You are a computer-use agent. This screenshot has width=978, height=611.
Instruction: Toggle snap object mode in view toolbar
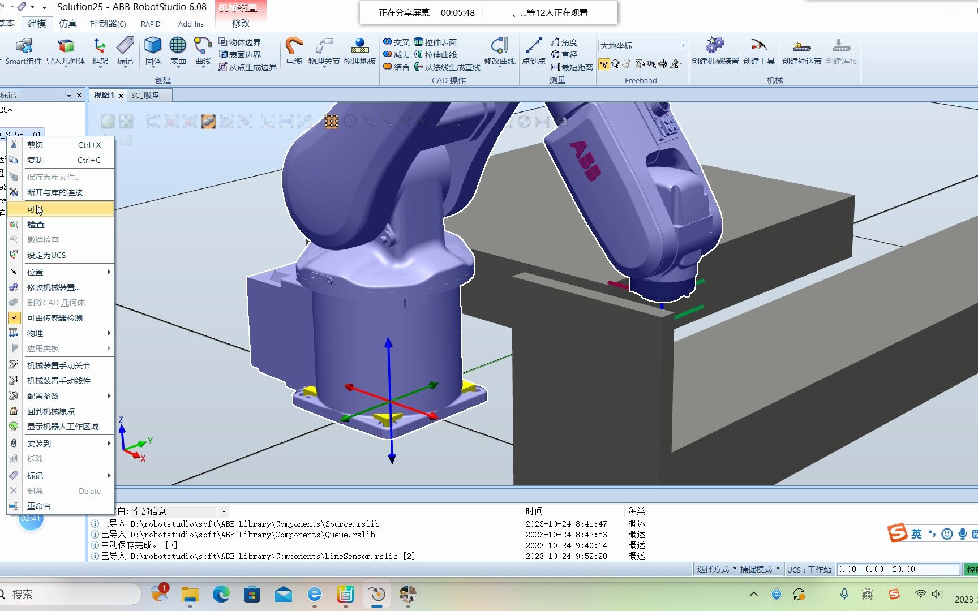(x=332, y=121)
